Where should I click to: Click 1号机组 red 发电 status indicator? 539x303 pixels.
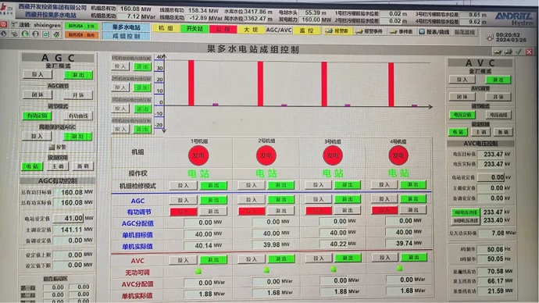198,155
